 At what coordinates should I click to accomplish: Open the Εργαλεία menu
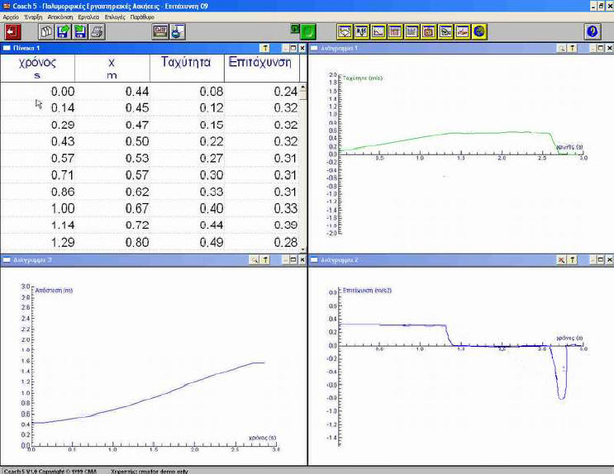click(88, 17)
